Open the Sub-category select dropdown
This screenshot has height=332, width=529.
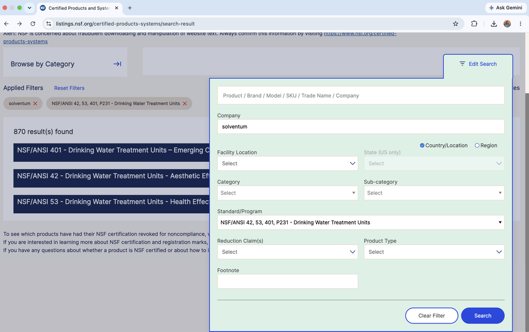434,193
